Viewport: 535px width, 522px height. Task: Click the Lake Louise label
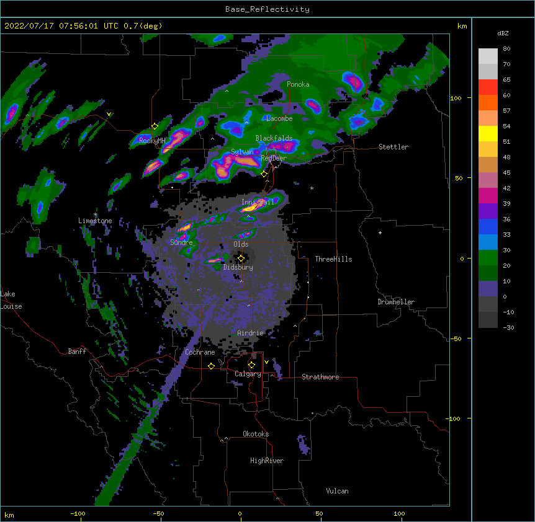(x=11, y=300)
